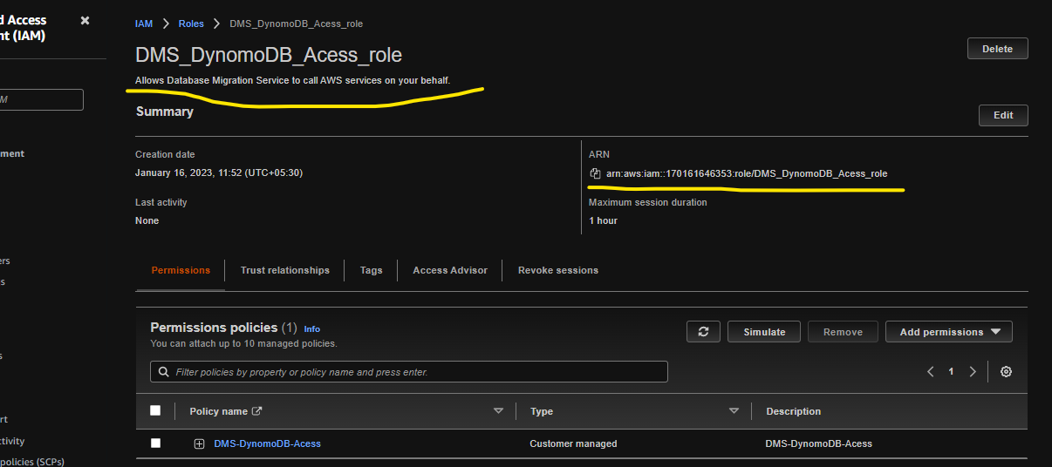The image size is (1052, 467).
Task: Focus the filter policies search field
Action: click(x=409, y=372)
